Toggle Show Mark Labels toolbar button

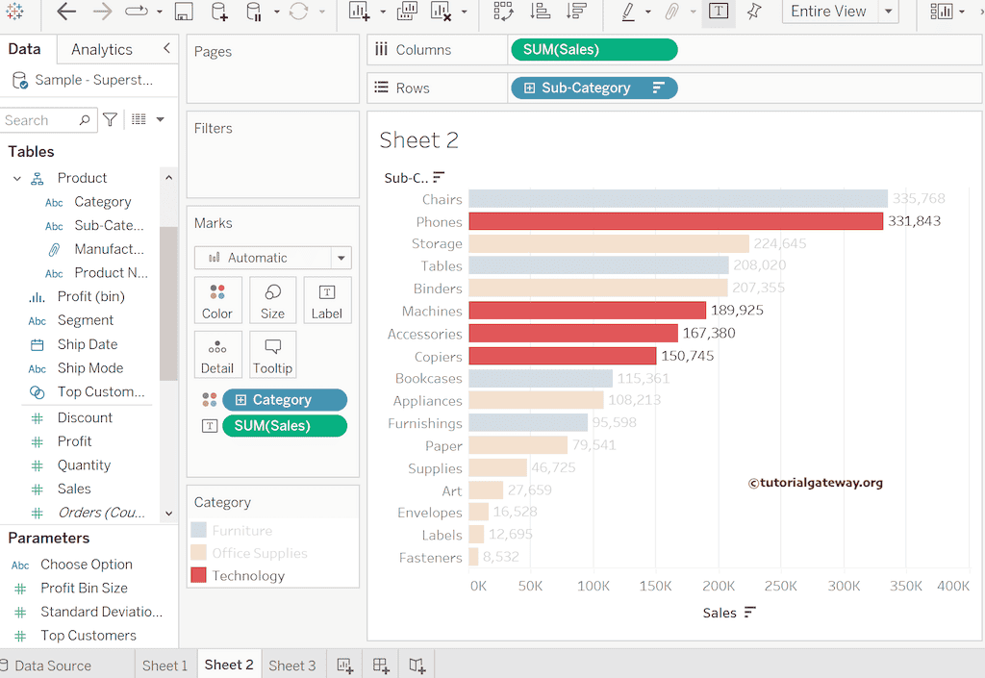(718, 12)
